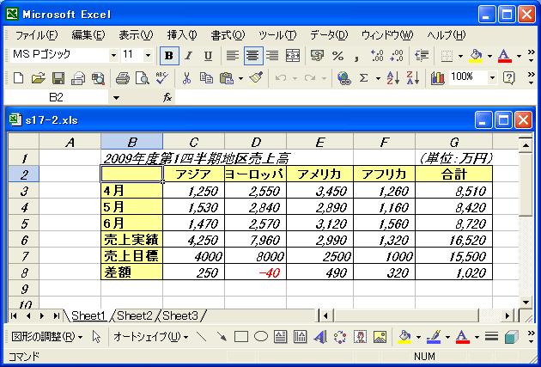Toggle center alignment

click(x=253, y=56)
